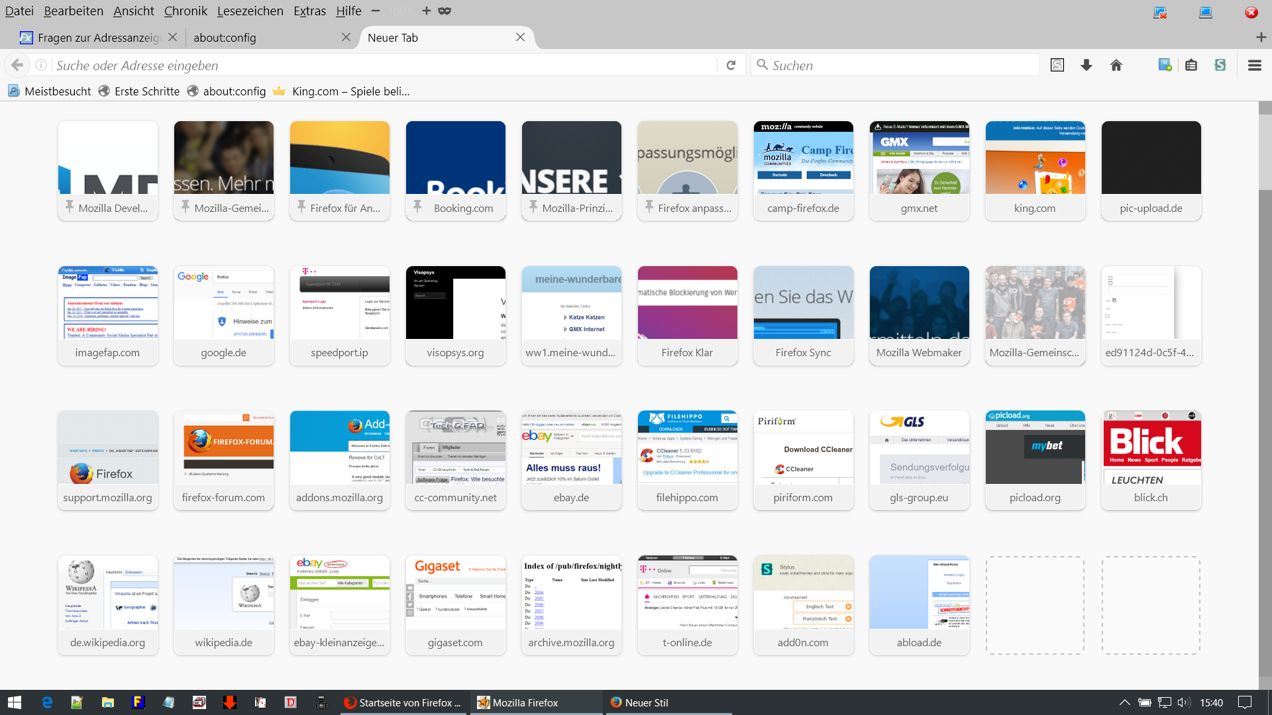
Task: Click the zoom in plus icon in menu bar
Action: tap(426, 11)
